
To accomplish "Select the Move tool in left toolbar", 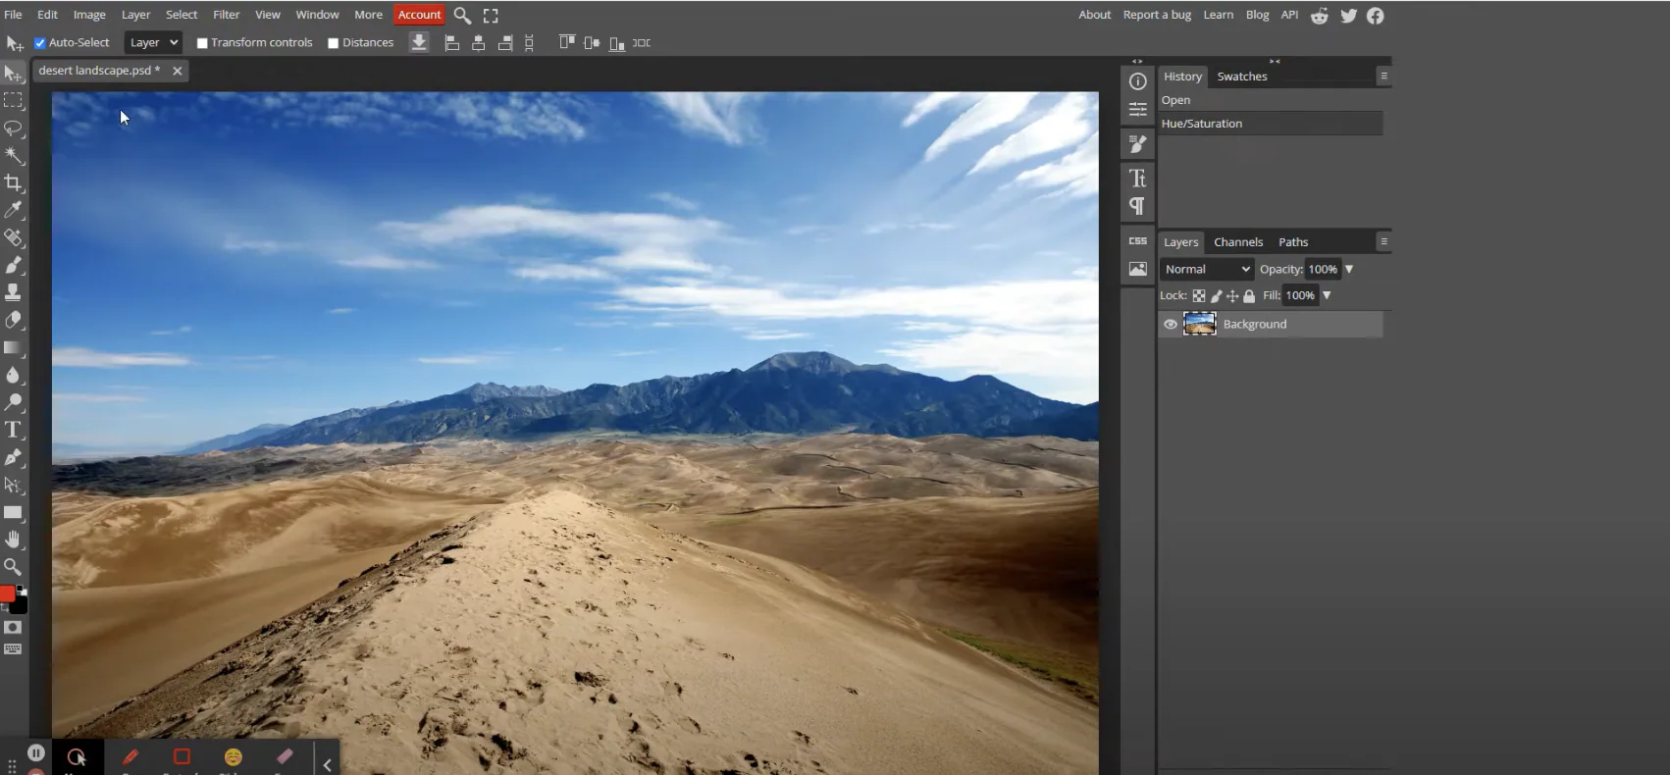I will click(x=13, y=74).
